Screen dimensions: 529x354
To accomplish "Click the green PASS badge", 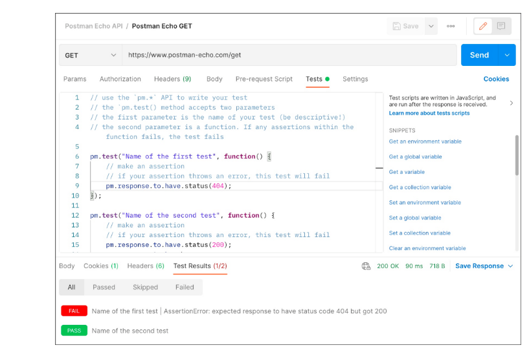I will (74, 331).
